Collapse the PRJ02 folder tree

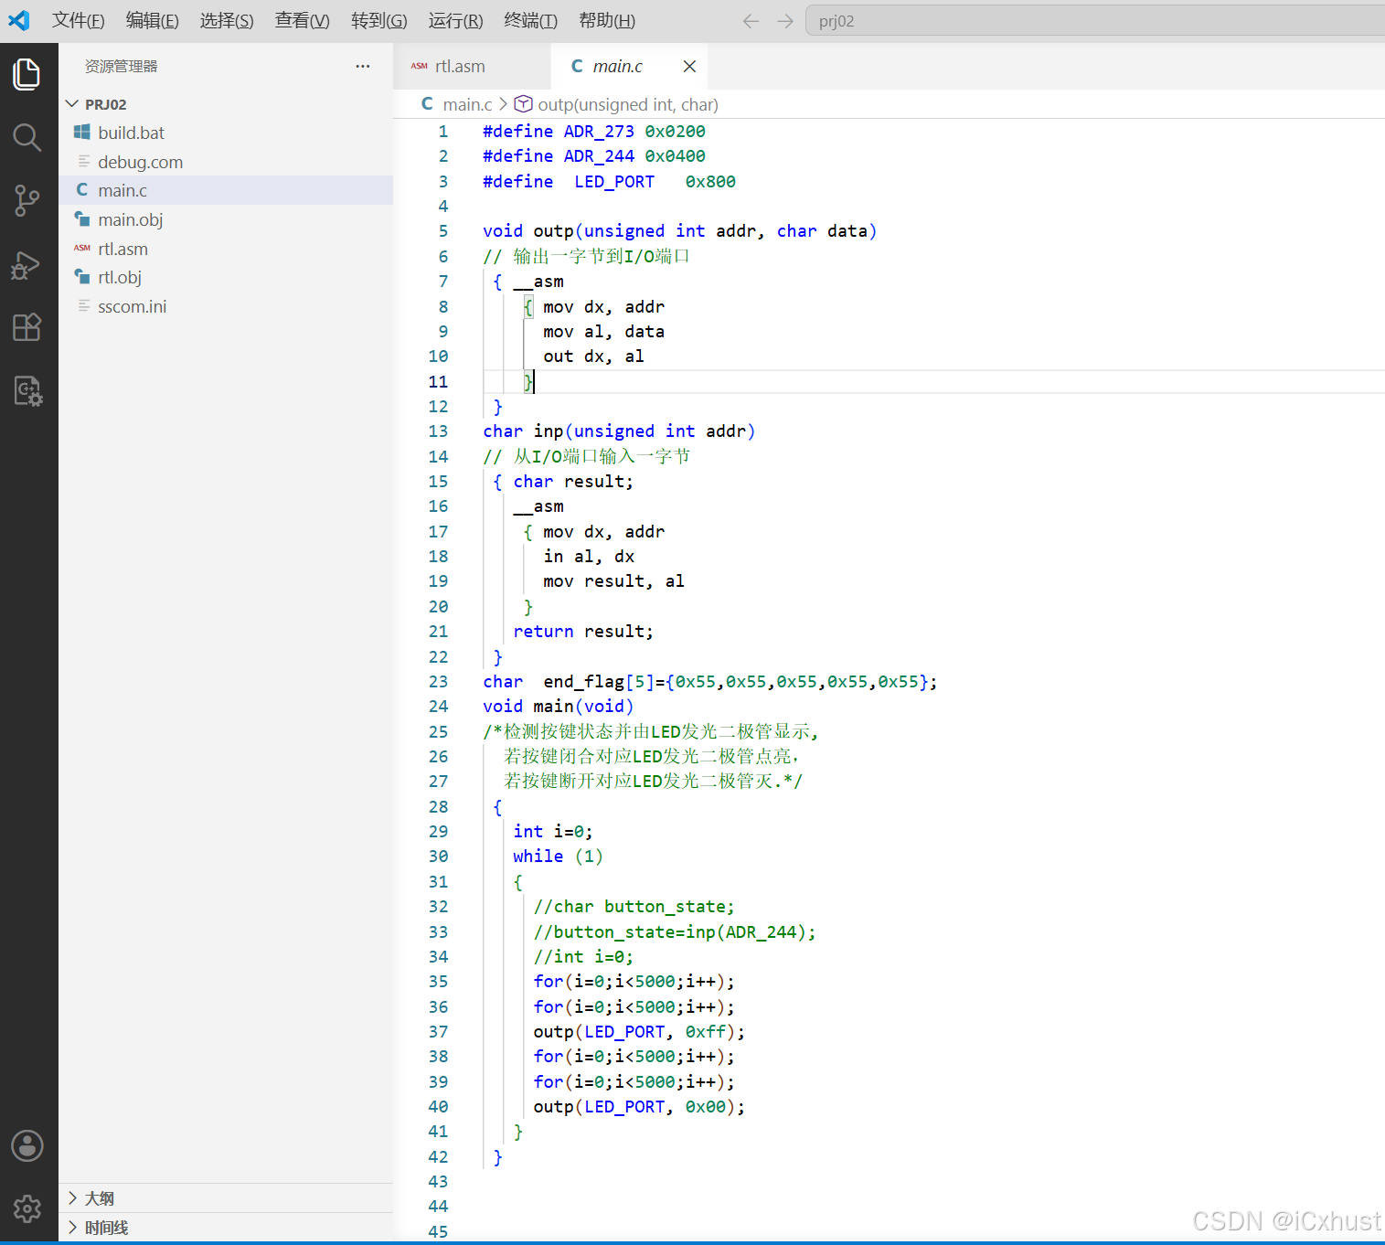tap(226, 104)
